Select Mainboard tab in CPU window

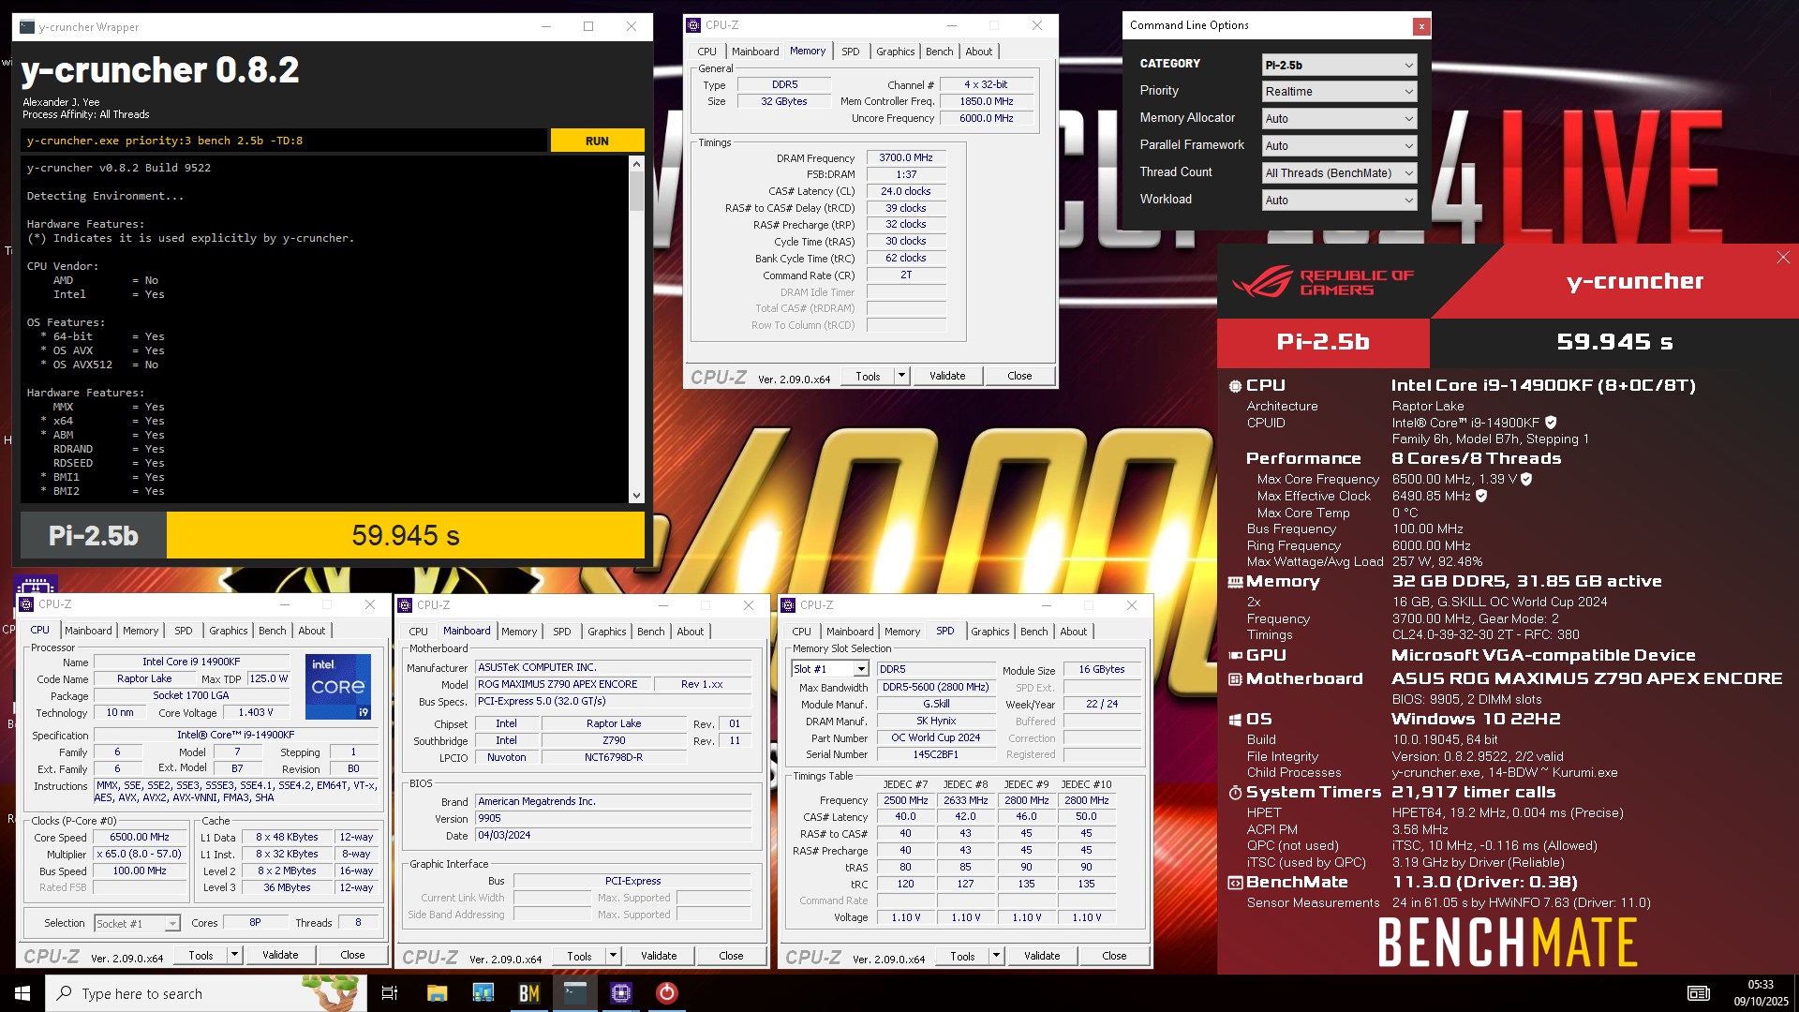[88, 631]
